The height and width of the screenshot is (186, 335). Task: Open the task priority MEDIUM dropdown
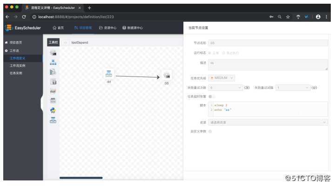click(x=221, y=78)
